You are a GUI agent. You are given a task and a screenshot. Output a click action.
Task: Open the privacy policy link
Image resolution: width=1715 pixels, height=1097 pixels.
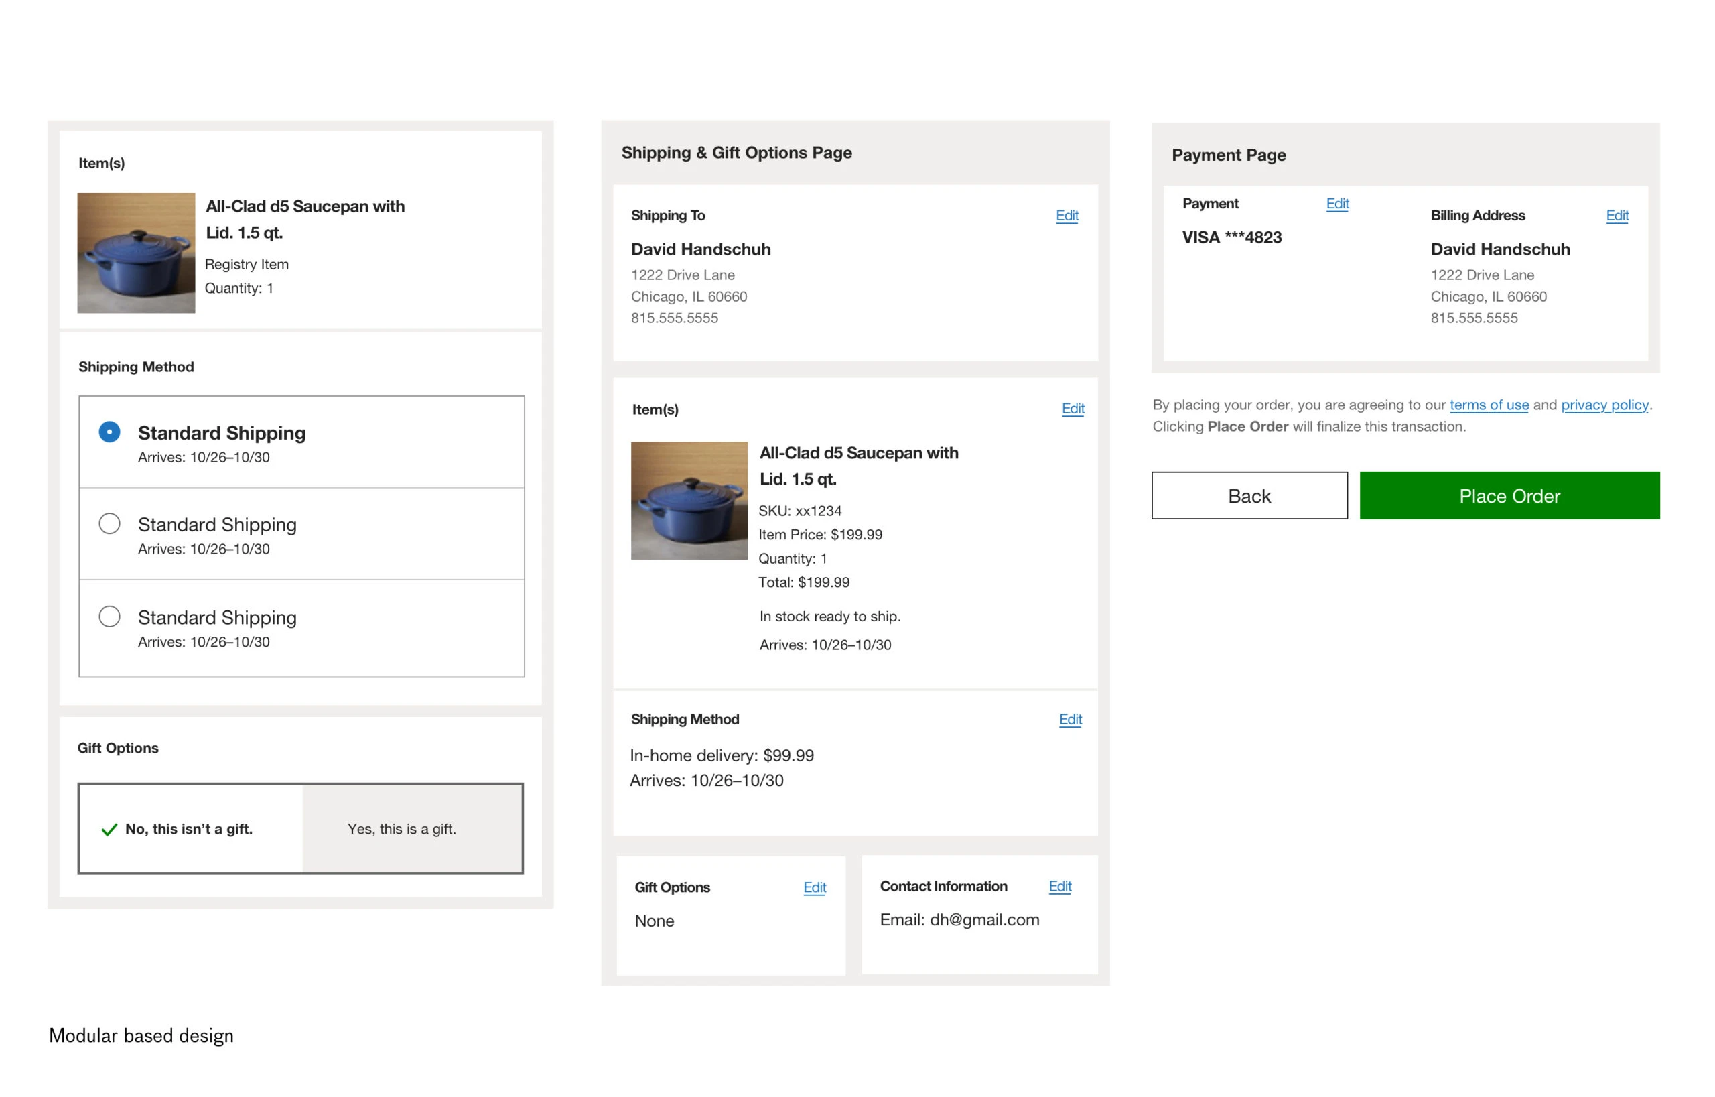1604,405
